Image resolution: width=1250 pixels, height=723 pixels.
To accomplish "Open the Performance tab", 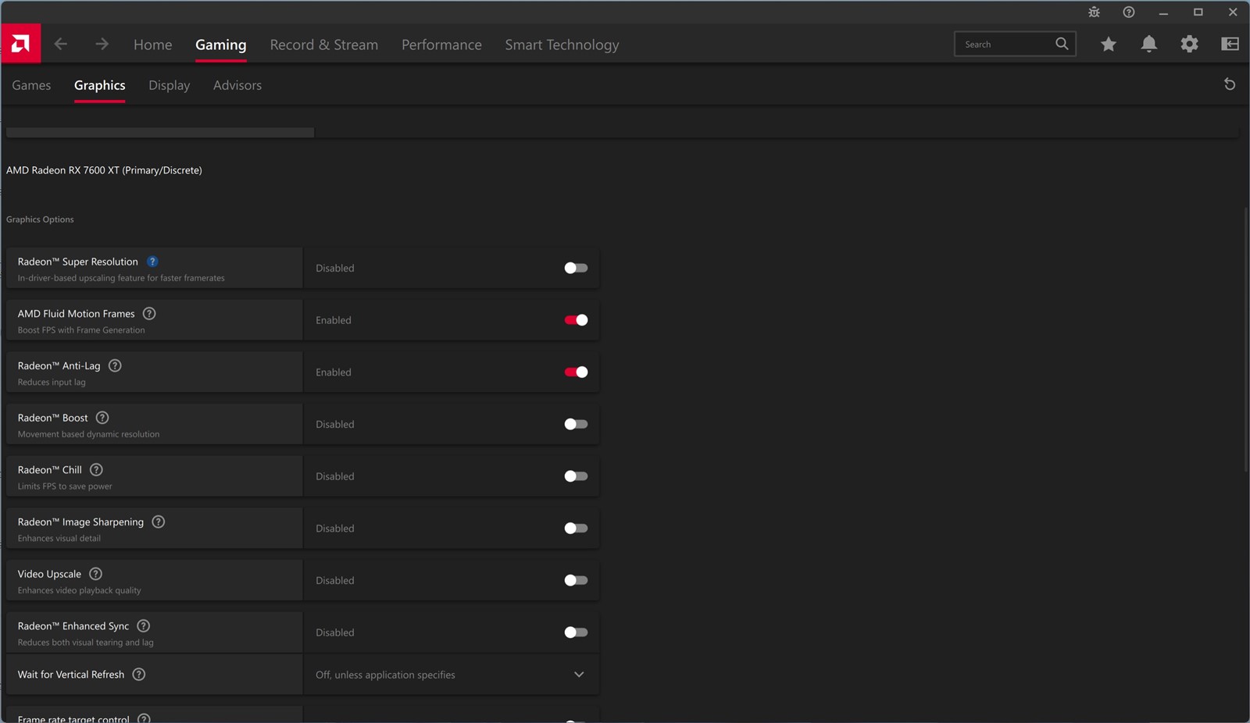I will point(441,45).
